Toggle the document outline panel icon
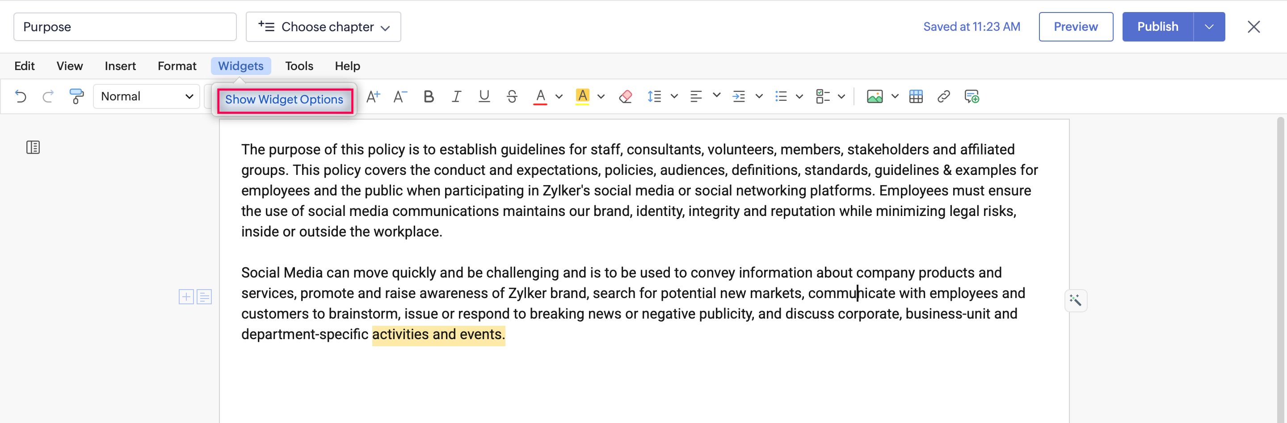The image size is (1287, 423). tap(33, 148)
